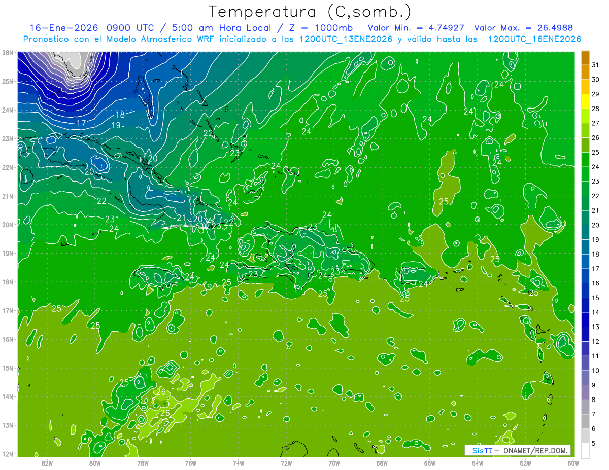Click the "21" contour label near Cuba

181,218
